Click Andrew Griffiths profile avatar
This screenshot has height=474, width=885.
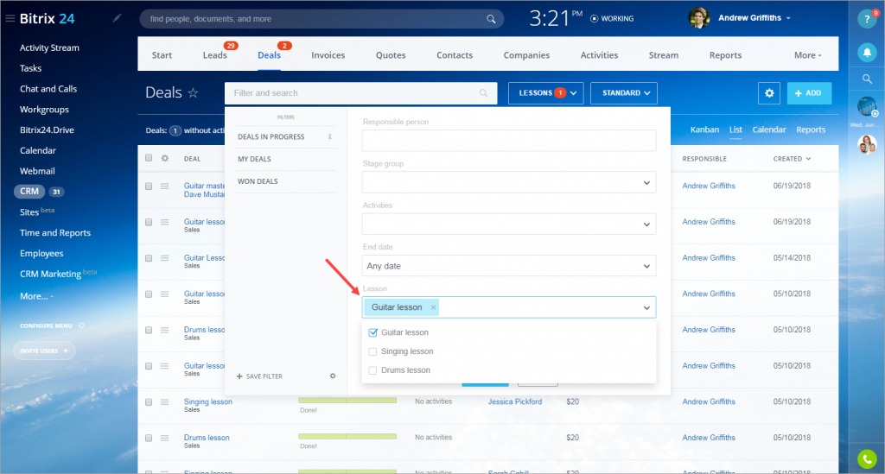click(698, 18)
